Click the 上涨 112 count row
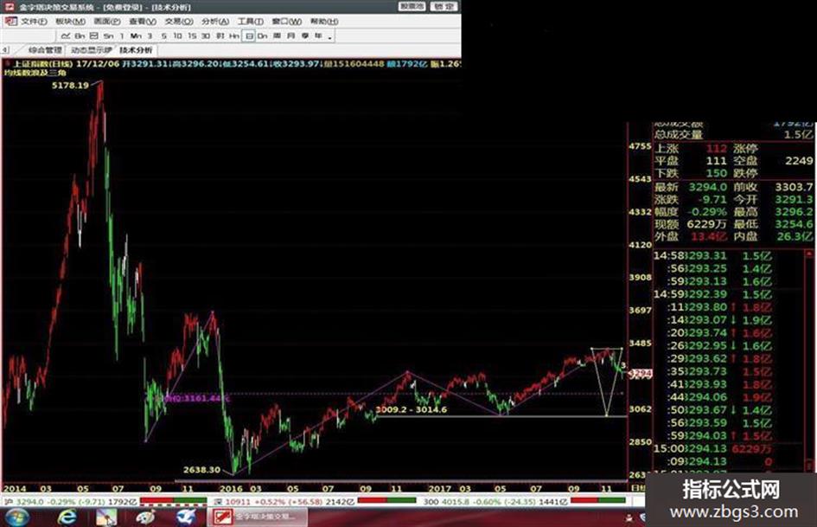This screenshot has width=817, height=527. 691,149
